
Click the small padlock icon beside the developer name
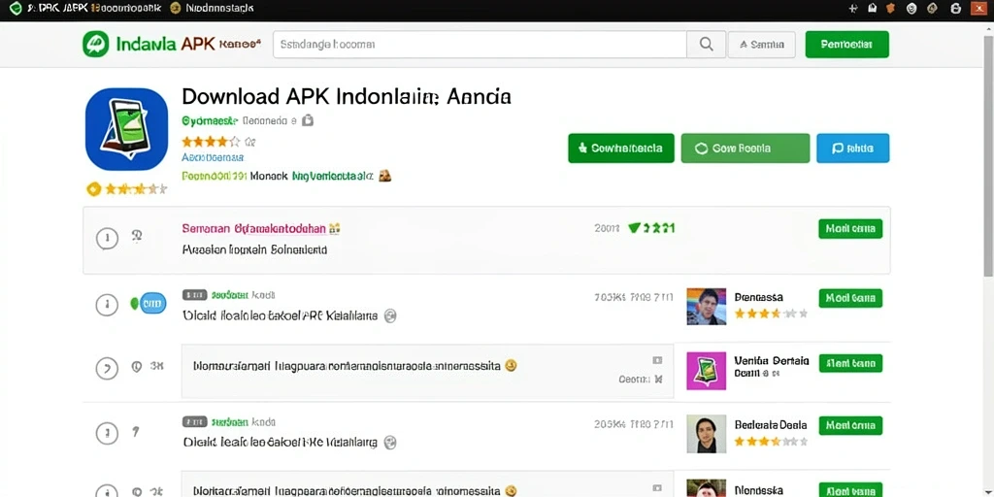tap(308, 119)
